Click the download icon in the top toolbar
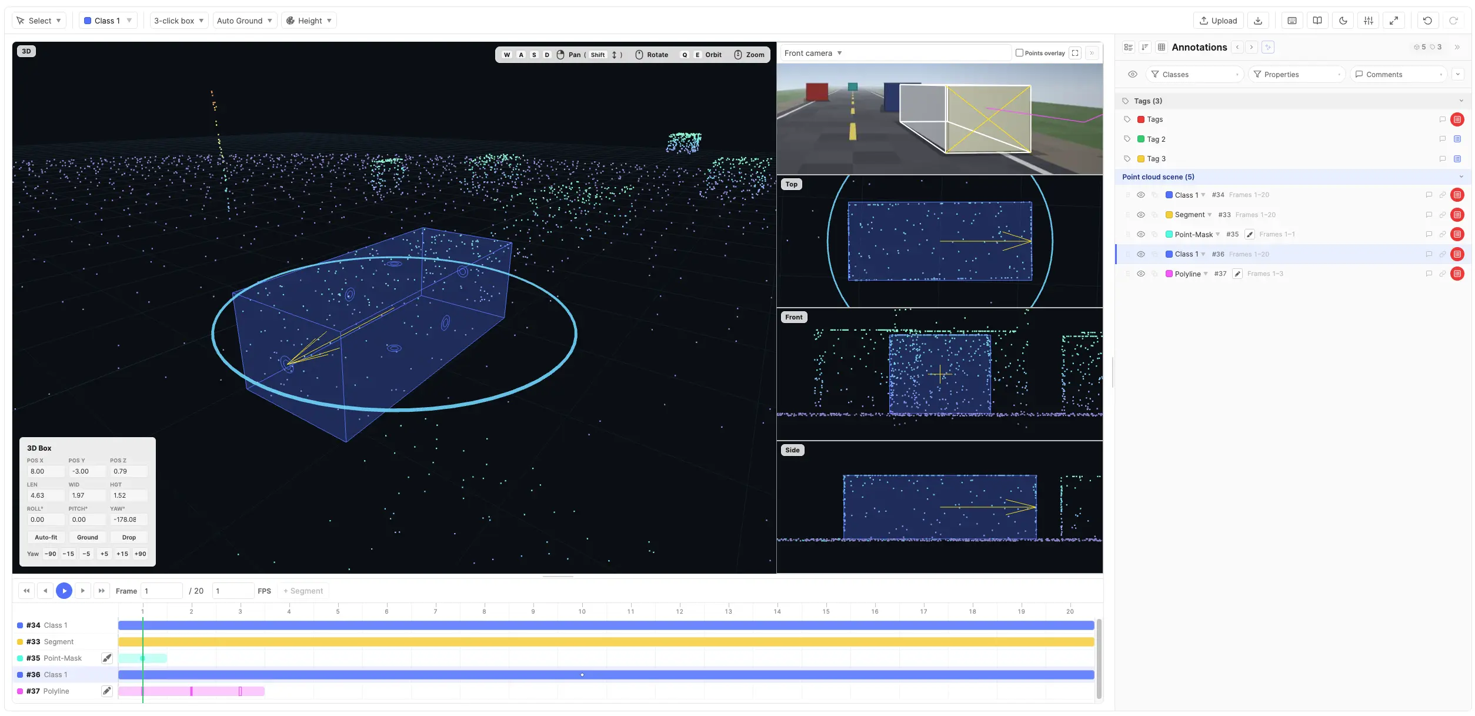This screenshot has height=716, width=1475. (1258, 21)
